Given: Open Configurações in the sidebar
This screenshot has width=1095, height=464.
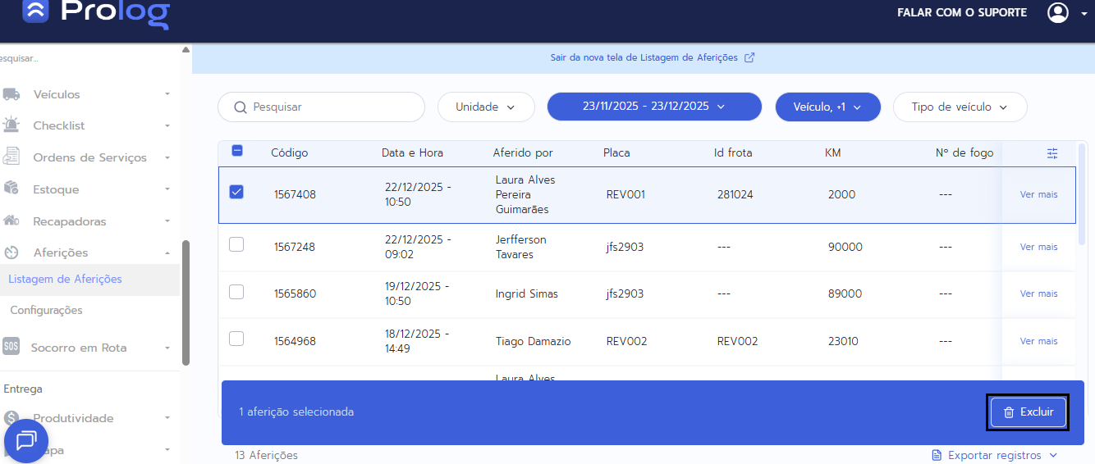Looking at the screenshot, I should [x=46, y=311].
